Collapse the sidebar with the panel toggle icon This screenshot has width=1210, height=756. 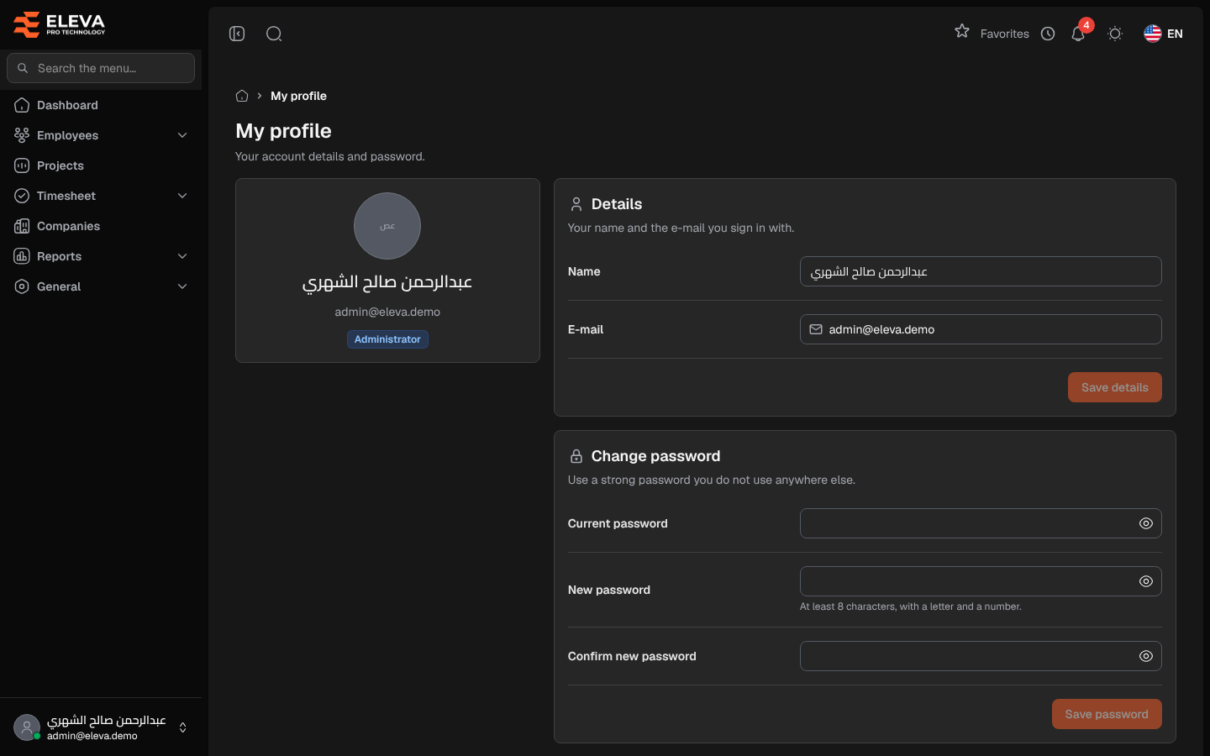click(237, 34)
